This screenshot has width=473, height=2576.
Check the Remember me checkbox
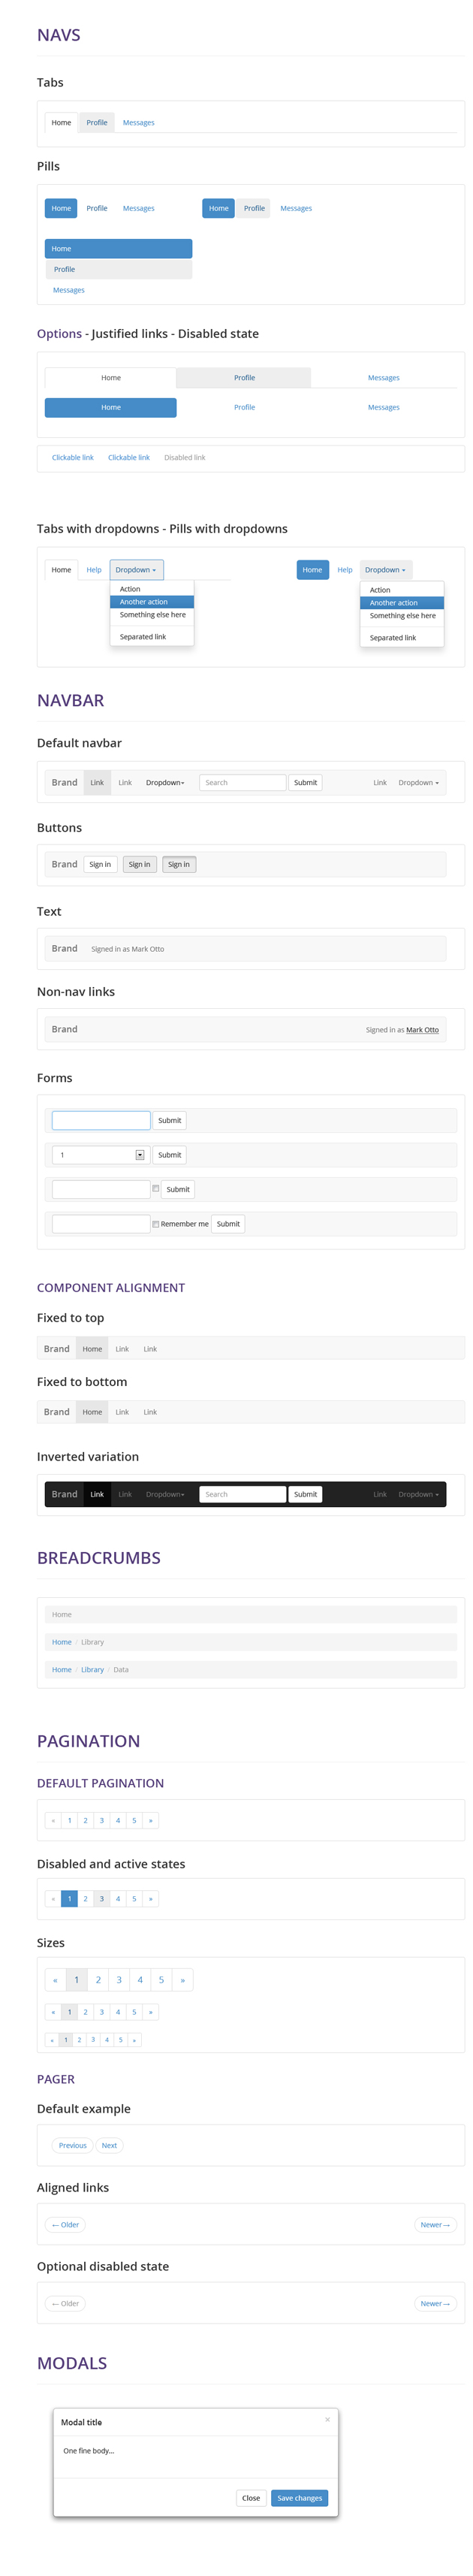tap(156, 1224)
